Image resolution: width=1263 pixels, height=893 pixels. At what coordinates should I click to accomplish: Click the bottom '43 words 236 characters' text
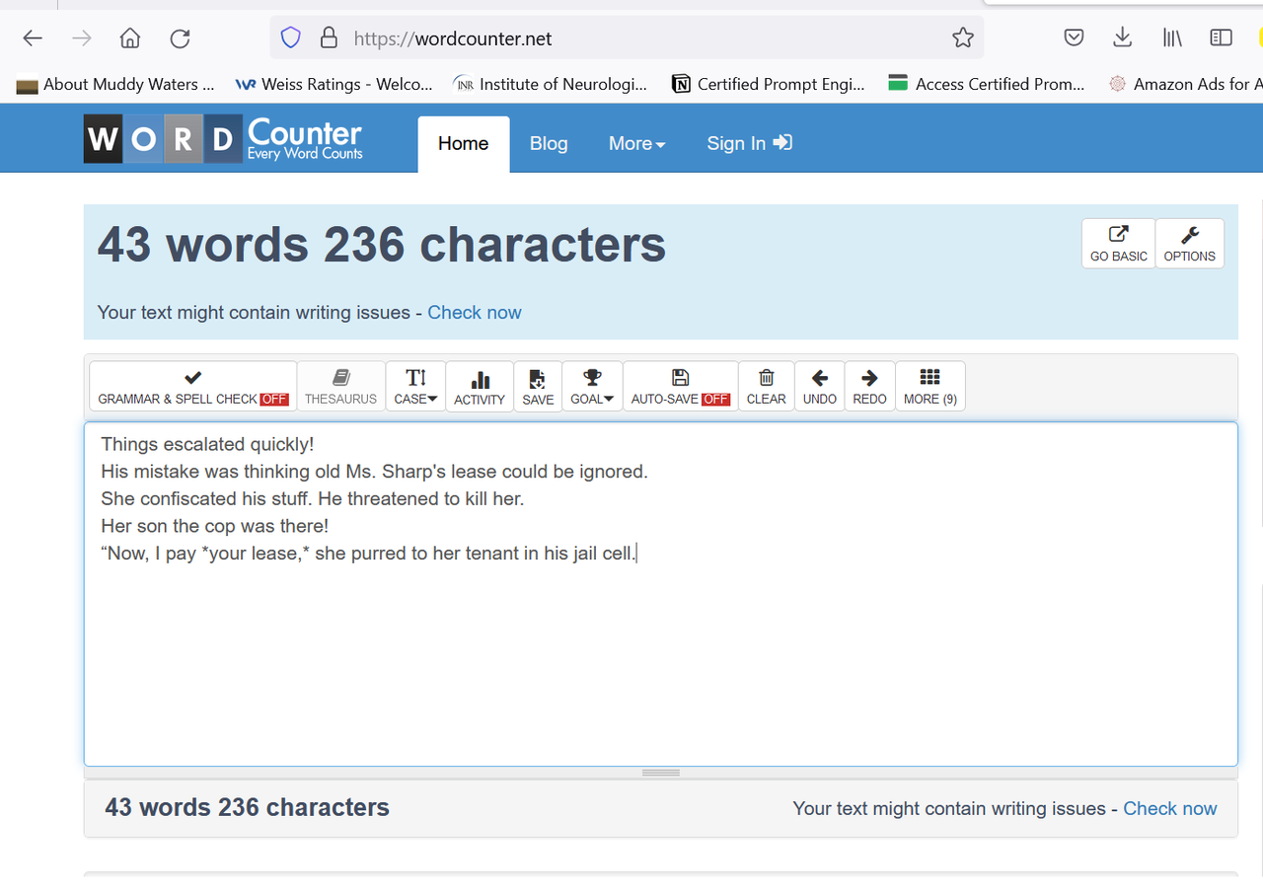(248, 808)
